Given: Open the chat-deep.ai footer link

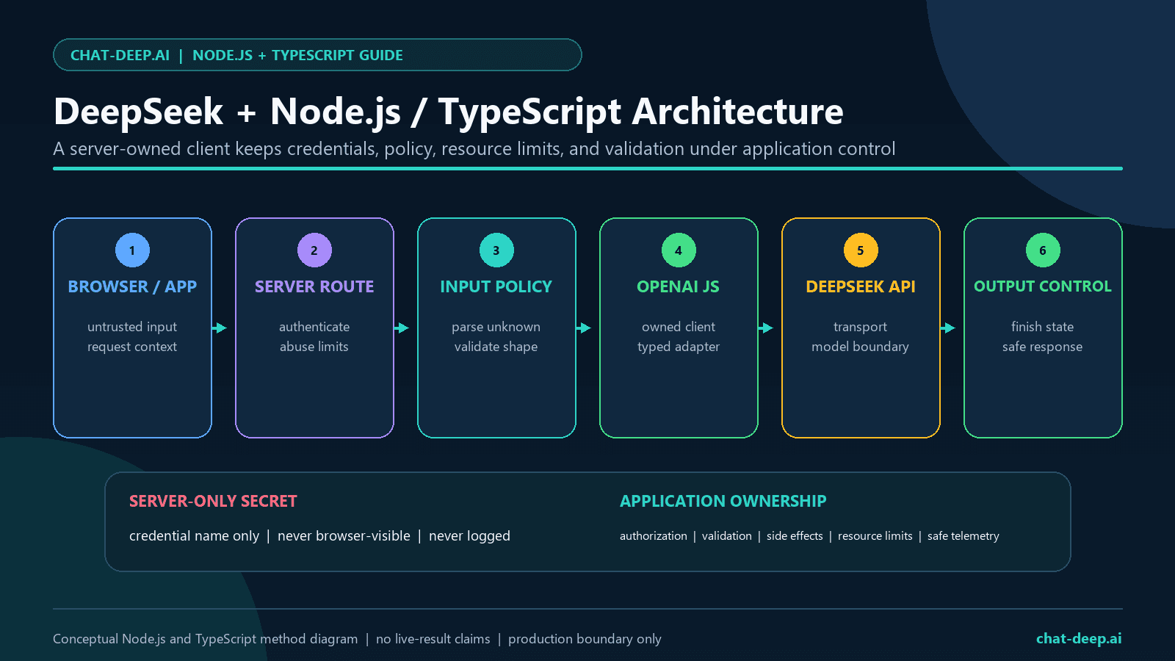Looking at the screenshot, I should coord(1079,639).
